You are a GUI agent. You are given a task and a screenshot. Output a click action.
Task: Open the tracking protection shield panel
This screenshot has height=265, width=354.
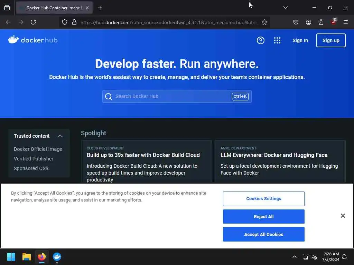point(65,22)
